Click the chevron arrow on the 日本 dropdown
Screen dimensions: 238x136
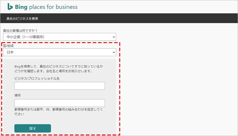(113, 52)
